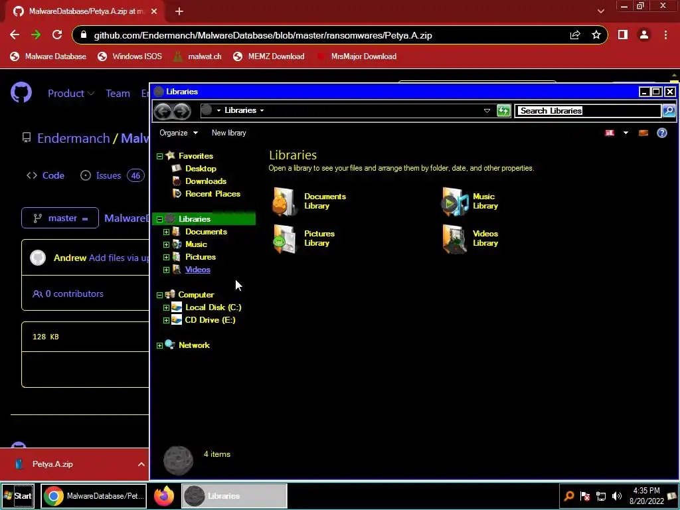The width and height of the screenshot is (680, 510).
Task: Open Explorer help question mark
Action: (x=662, y=133)
